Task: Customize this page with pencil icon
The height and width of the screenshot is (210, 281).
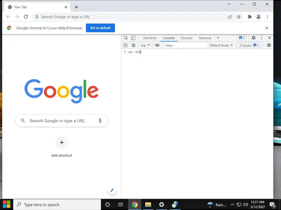Action: 112,190
